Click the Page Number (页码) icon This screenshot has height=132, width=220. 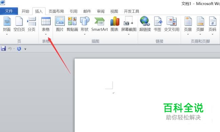coord(213,21)
